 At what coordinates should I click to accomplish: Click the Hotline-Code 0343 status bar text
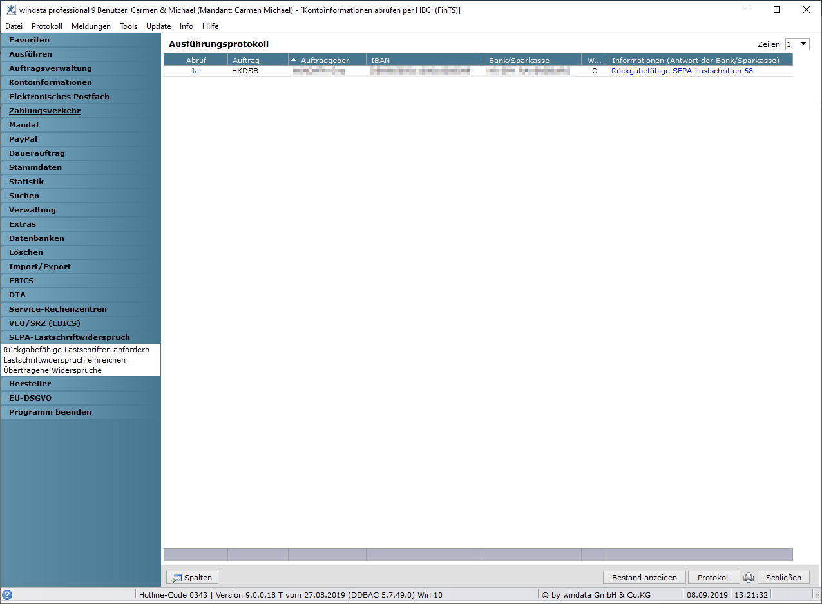(x=173, y=595)
